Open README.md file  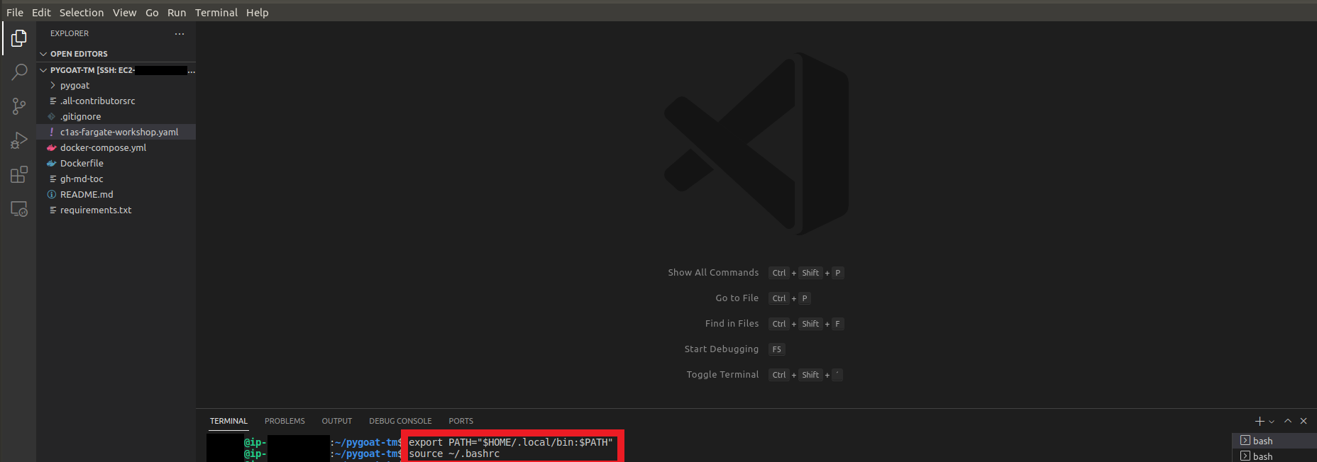pyautogui.click(x=116, y=194)
